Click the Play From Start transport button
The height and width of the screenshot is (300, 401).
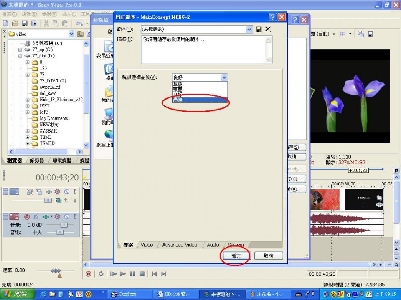113,274
